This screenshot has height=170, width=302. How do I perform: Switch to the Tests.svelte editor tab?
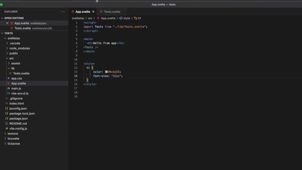coord(112,11)
